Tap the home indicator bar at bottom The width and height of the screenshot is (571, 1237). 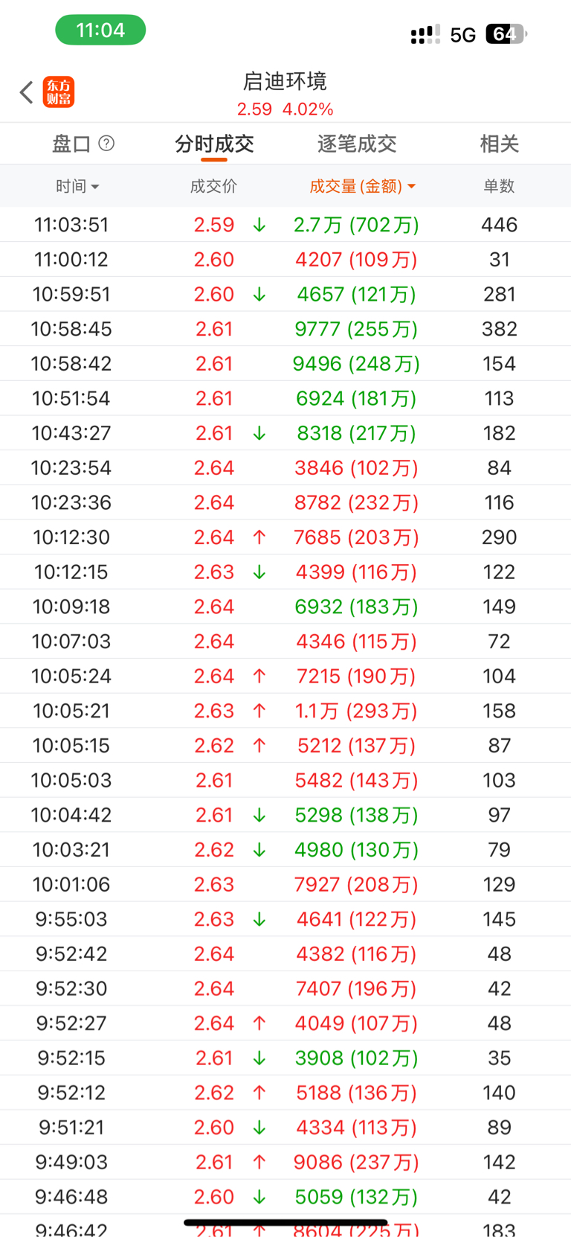point(285,1222)
